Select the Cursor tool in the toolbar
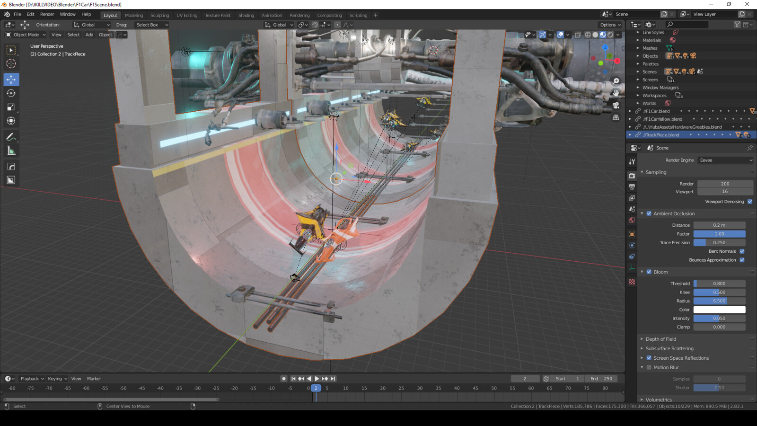 click(11, 64)
